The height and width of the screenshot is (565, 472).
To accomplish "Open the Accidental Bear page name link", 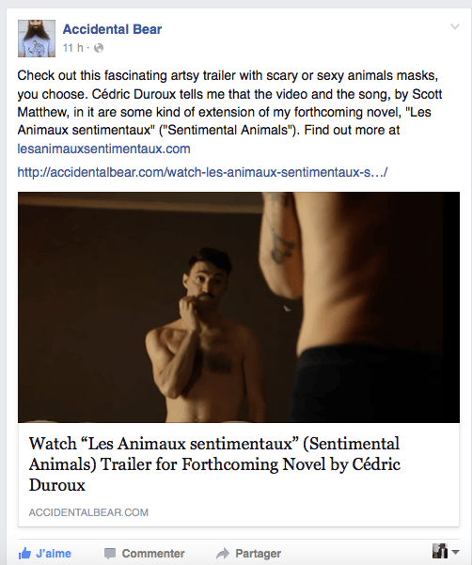I will [x=112, y=29].
